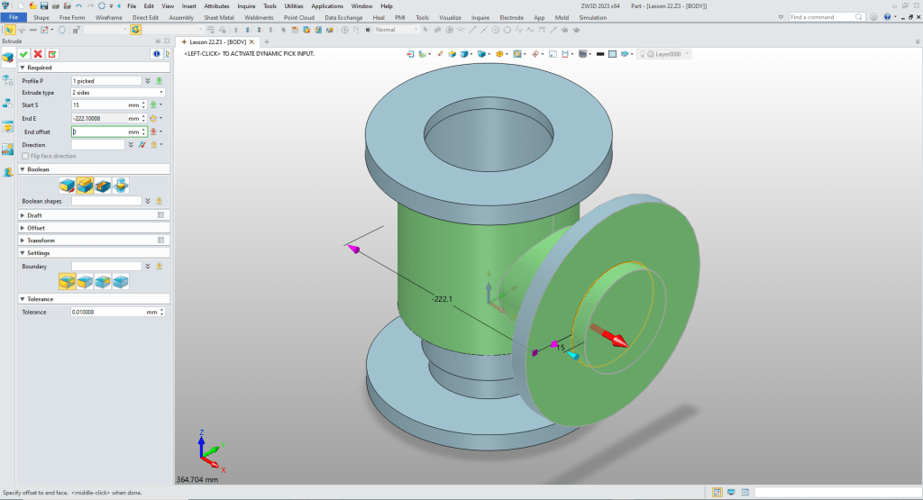Enable the Flip face direction checkbox
923x500 pixels.
tap(26, 156)
